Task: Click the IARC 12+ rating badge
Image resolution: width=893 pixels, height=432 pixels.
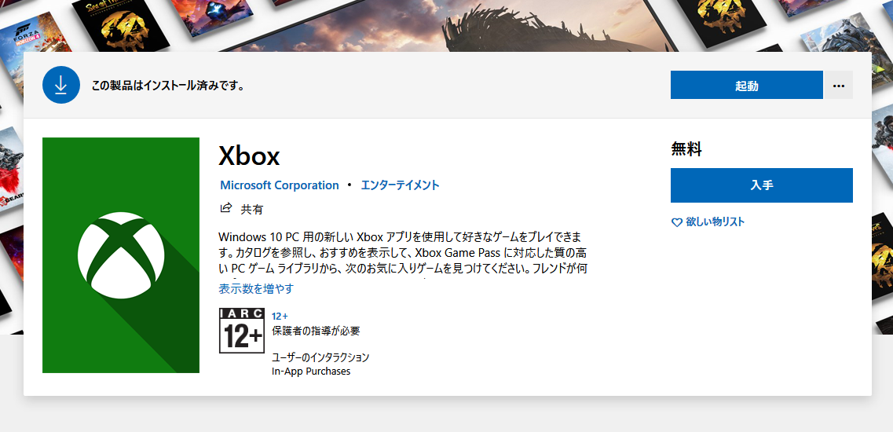Action: 241,331
